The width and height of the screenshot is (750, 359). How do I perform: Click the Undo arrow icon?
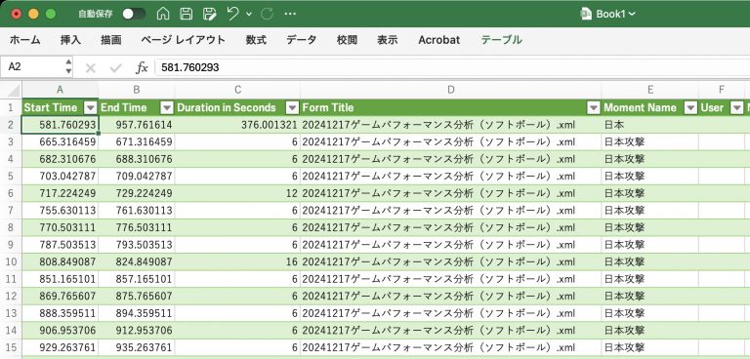tap(233, 14)
